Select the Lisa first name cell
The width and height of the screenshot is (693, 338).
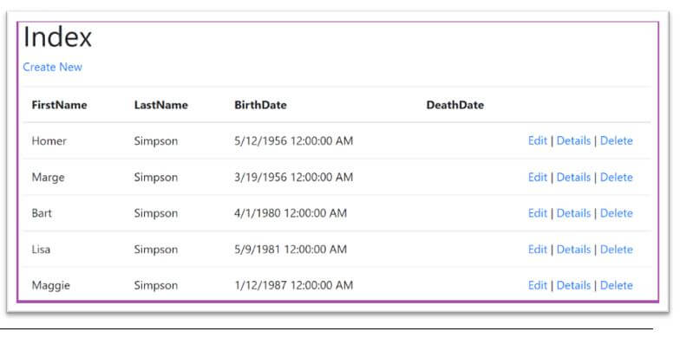click(x=41, y=250)
